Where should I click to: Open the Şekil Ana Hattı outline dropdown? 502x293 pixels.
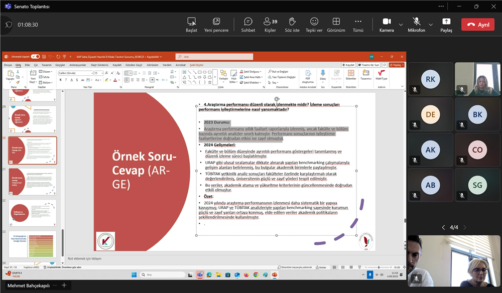252,77
